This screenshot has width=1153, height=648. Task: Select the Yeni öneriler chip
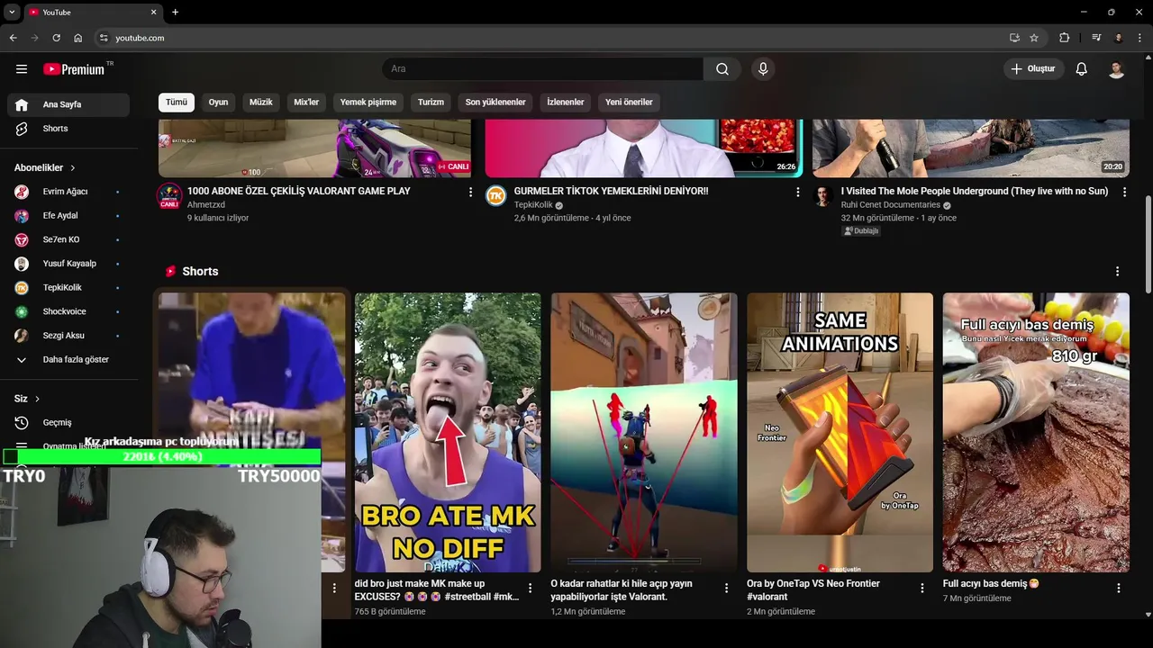[629, 102]
